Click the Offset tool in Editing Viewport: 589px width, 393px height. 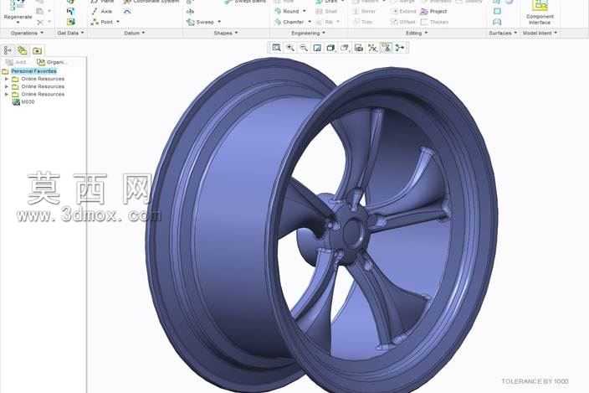click(403, 22)
